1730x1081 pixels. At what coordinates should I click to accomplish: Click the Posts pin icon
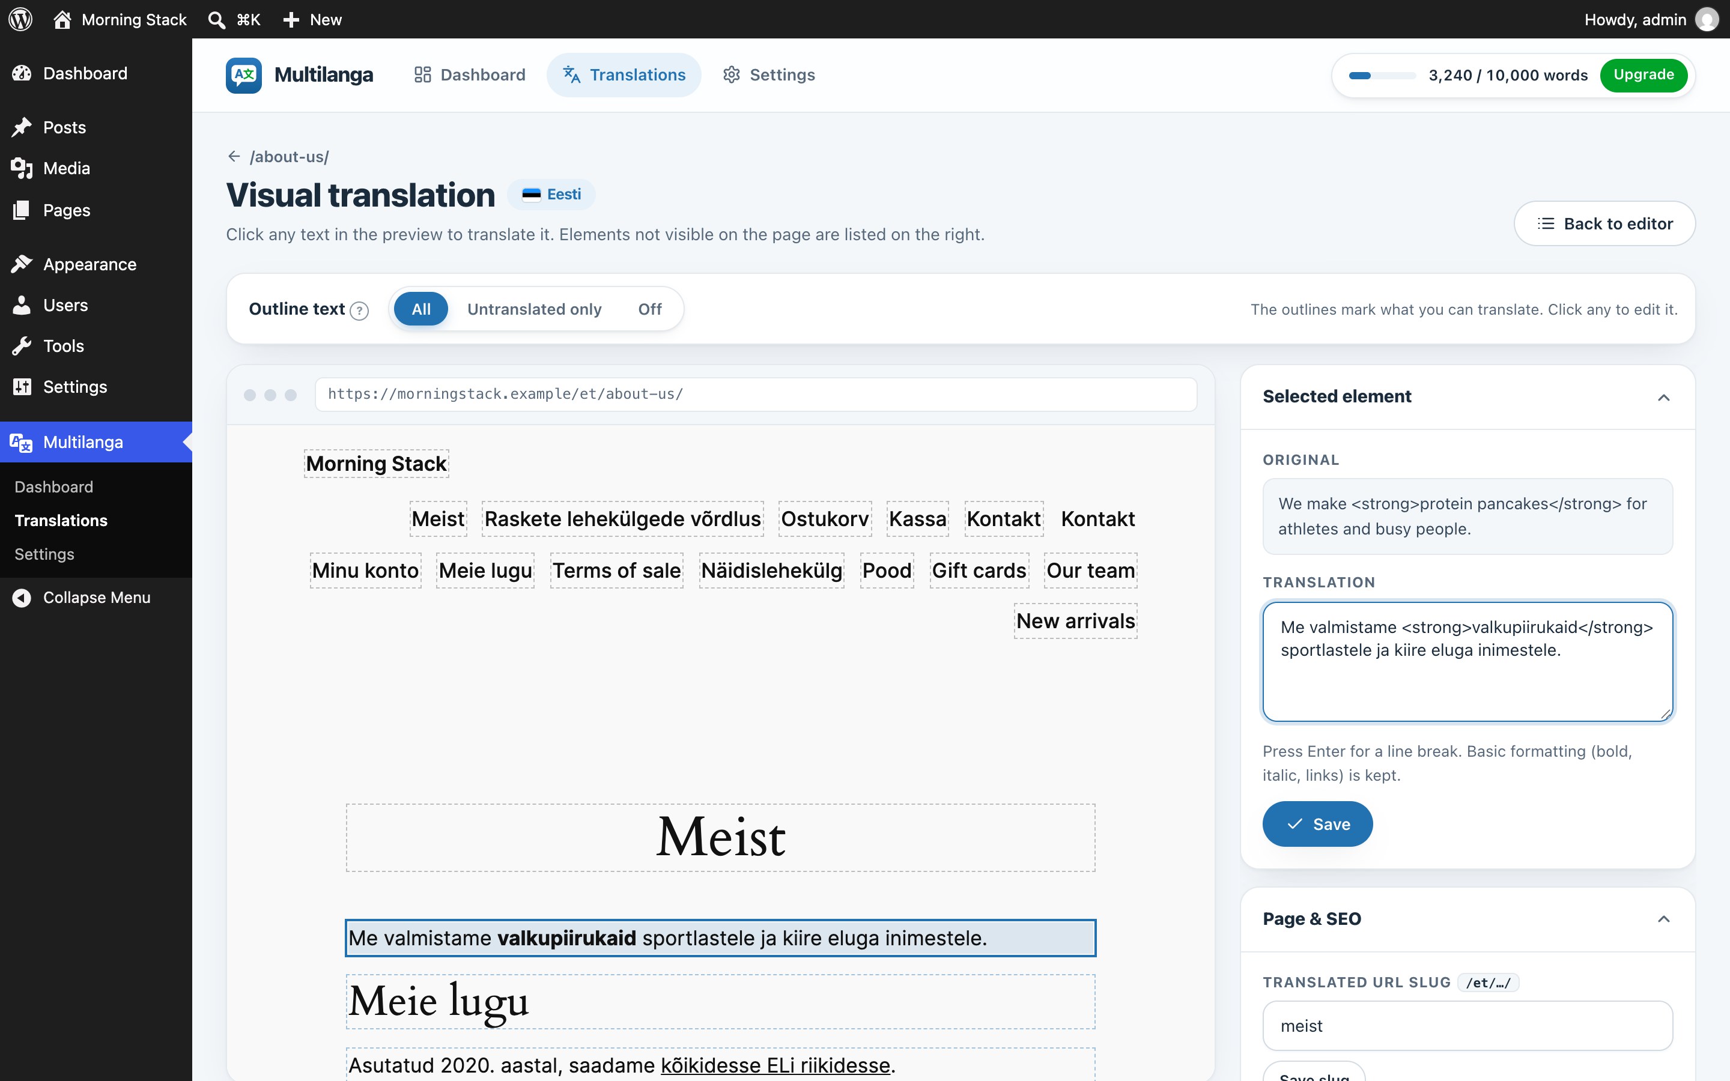click(22, 127)
